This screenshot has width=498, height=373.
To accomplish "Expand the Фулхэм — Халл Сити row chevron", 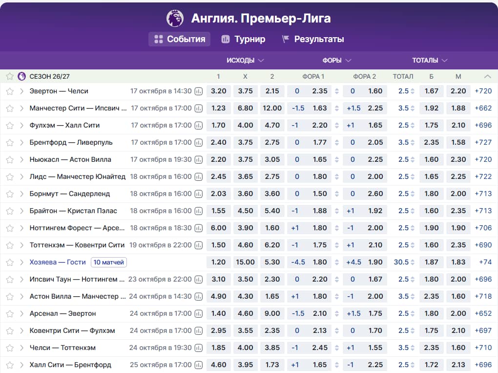I will (x=21, y=126).
